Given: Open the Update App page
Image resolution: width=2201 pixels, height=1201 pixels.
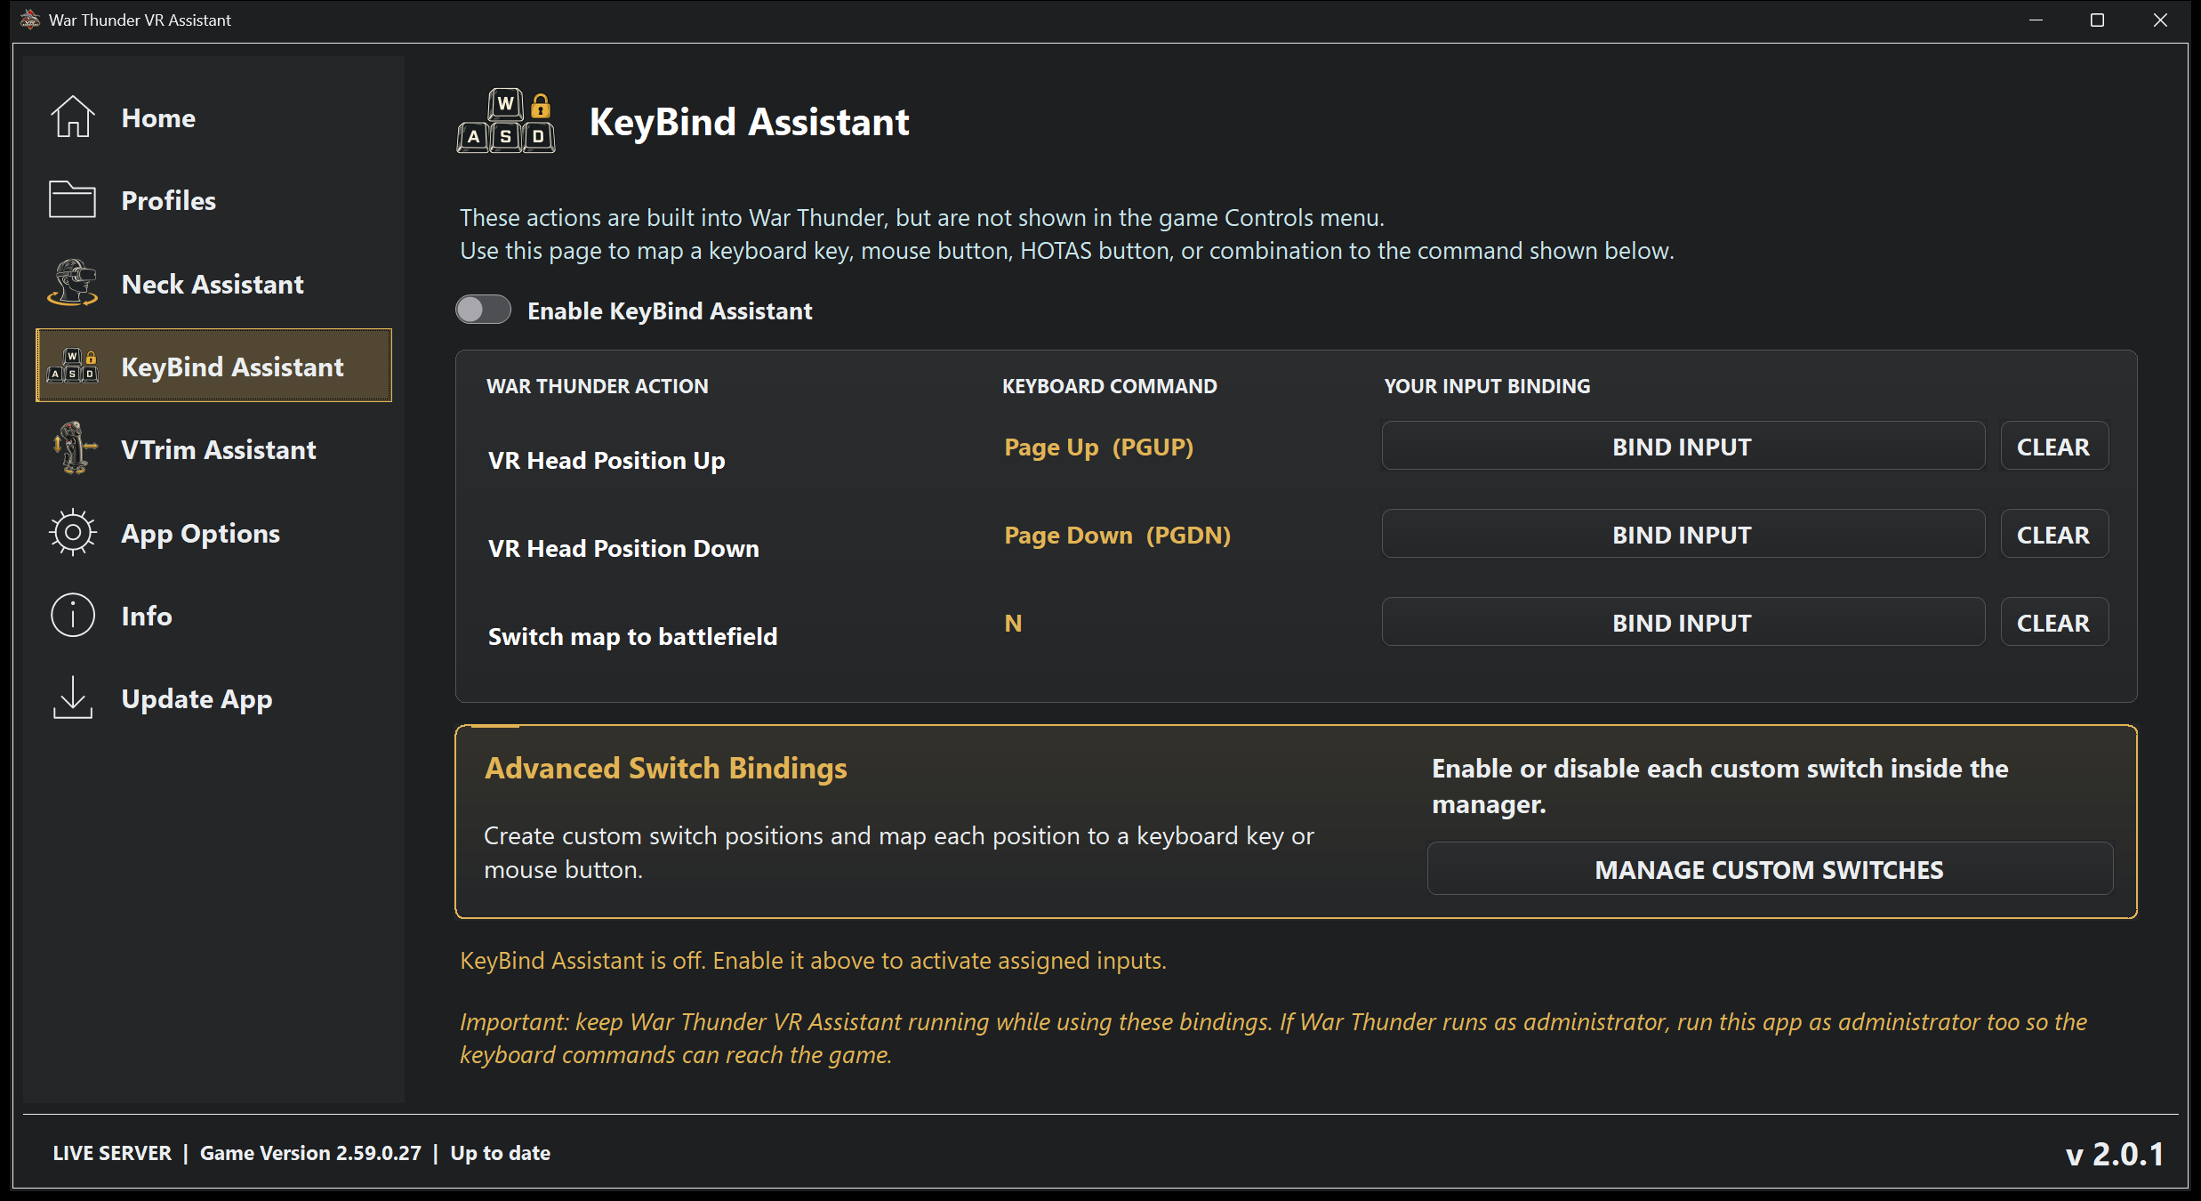Looking at the screenshot, I should (x=213, y=698).
